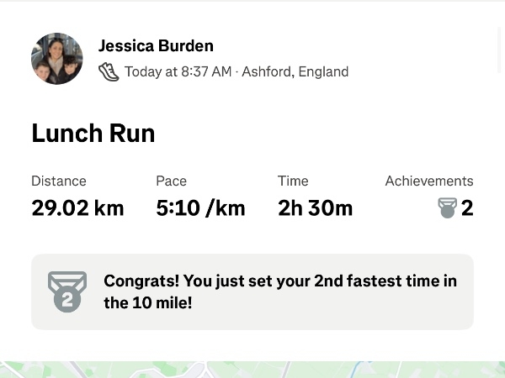This screenshot has width=505, height=378.
Task: Click the Achievements label
Action: [429, 181]
